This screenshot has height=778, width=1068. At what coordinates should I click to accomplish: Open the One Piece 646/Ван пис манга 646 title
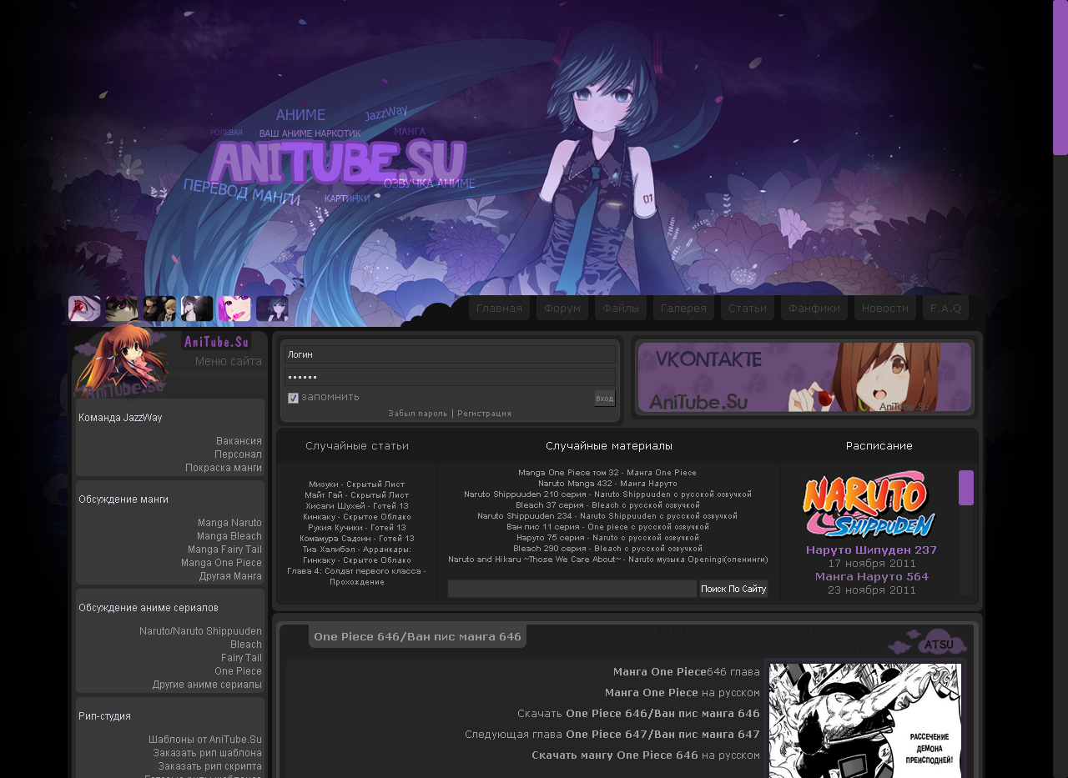(417, 637)
